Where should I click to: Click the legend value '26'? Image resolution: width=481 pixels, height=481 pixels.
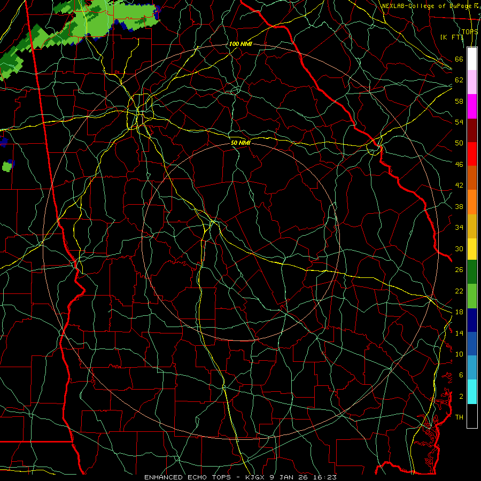point(459,270)
